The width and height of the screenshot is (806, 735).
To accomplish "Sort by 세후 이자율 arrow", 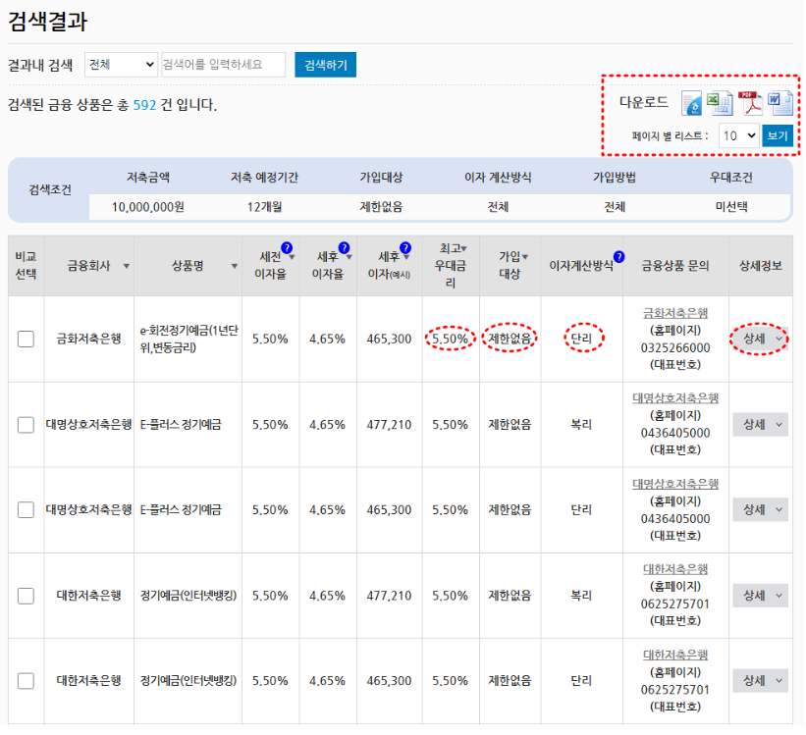I will coord(349,257).
